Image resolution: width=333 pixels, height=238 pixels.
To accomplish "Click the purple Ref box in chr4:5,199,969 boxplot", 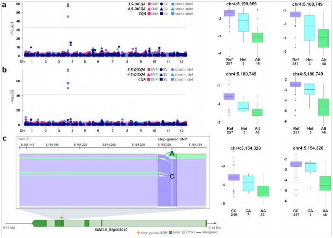I will pos(229,13).
